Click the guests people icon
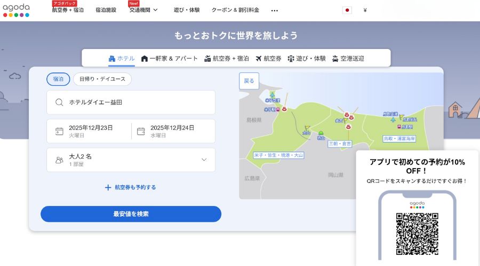Image resolution: width=480 pixels, height=266 pixels. click(59, 160)
